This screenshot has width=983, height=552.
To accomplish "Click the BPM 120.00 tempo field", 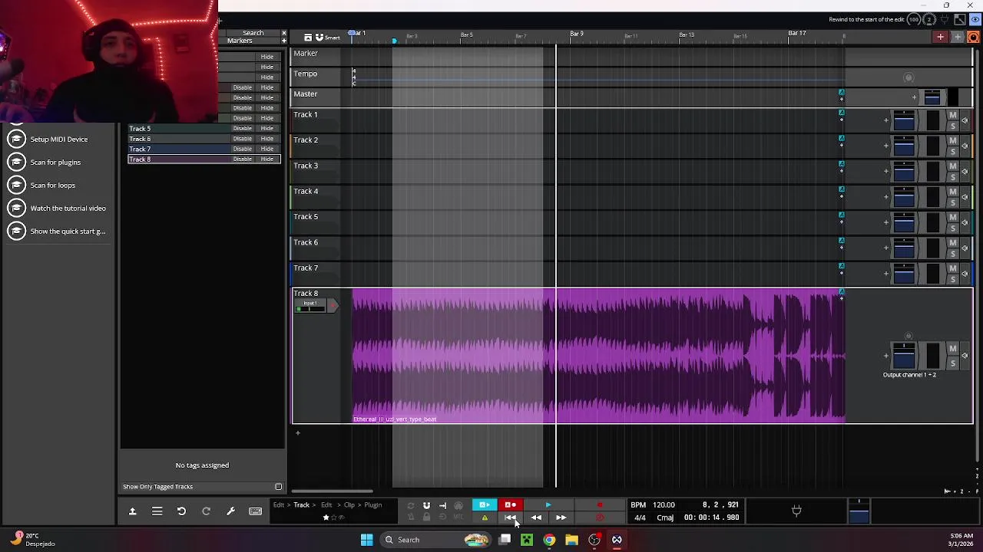I will (x=653, y=505).
